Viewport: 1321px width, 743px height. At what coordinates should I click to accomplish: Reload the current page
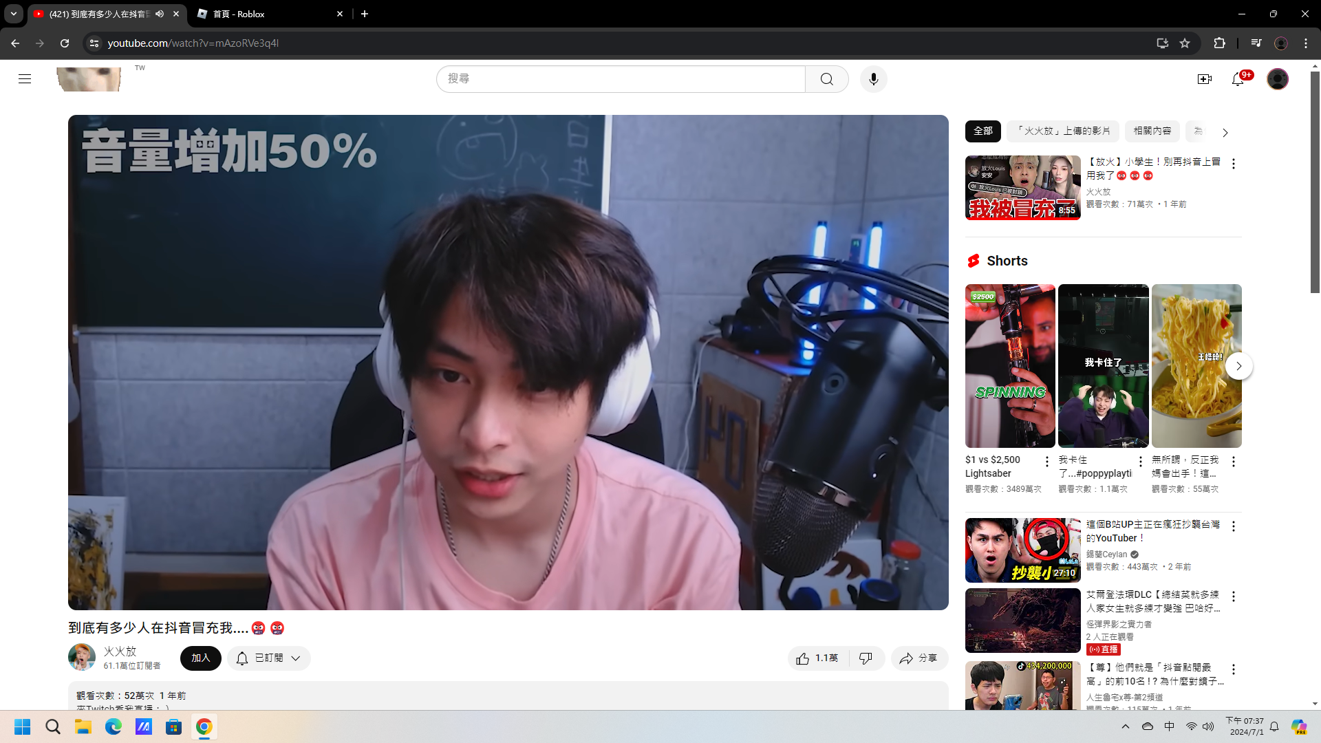[65, 43]
